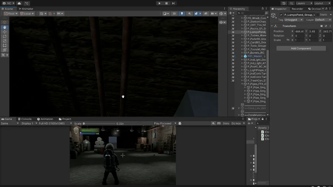This screenshot has width=333, height=187.
Task: Toggle visibility of the P_Tank_Group row
Action: tap(233, 46)
